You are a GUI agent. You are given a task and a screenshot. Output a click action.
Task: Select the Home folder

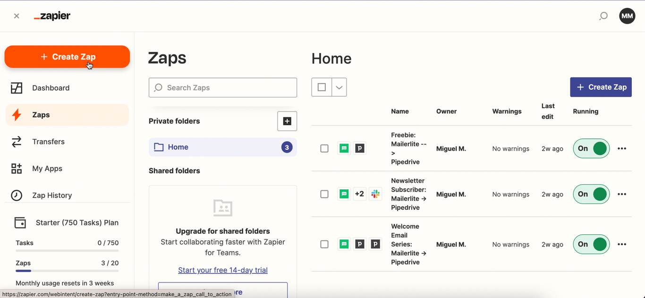pos(223,147)
